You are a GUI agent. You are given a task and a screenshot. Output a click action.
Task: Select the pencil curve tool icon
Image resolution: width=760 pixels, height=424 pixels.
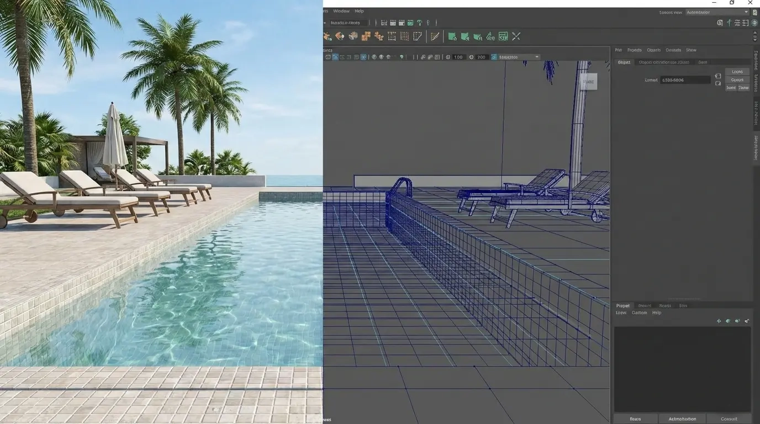[x=435, y=36]
